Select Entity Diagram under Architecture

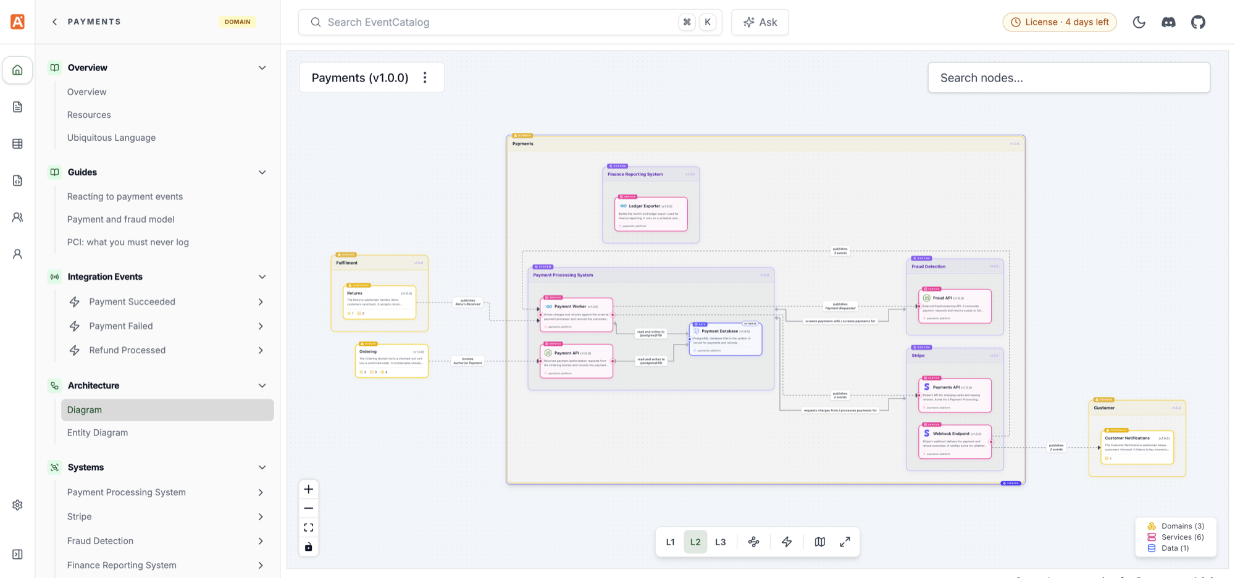(98, 433)
